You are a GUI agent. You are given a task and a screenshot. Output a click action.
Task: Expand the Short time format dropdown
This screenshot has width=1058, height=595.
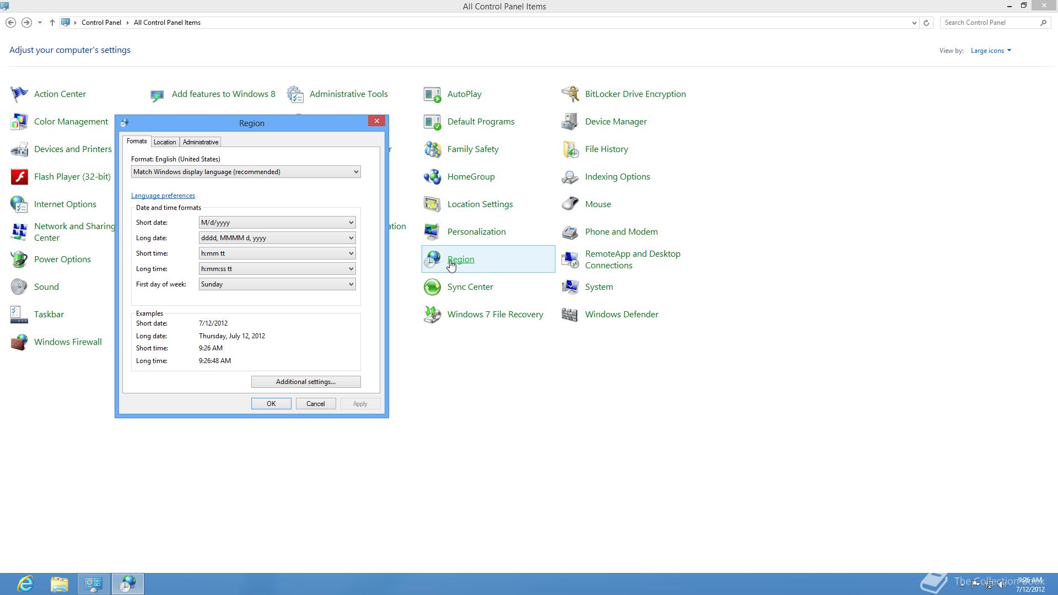[x=277, y=253]
